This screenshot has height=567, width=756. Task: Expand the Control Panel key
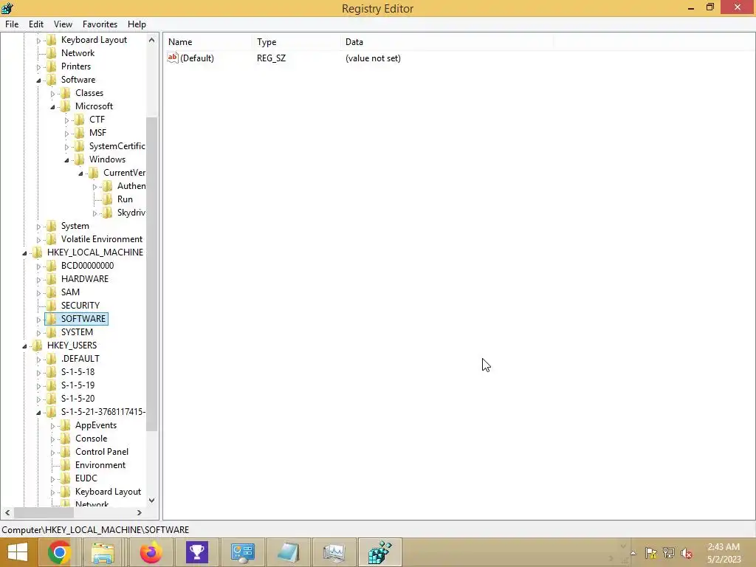(x=52, y=453)
